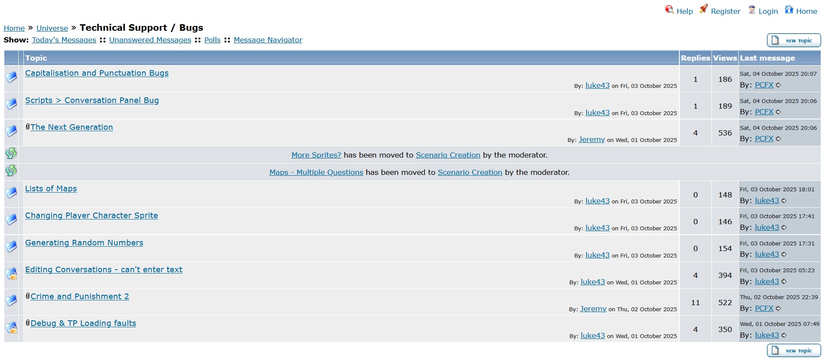Click locked folder icon beside Editing Conversations topic
Image resolution: width=825 pixels, height=361 pixels.
coord(11,274)
